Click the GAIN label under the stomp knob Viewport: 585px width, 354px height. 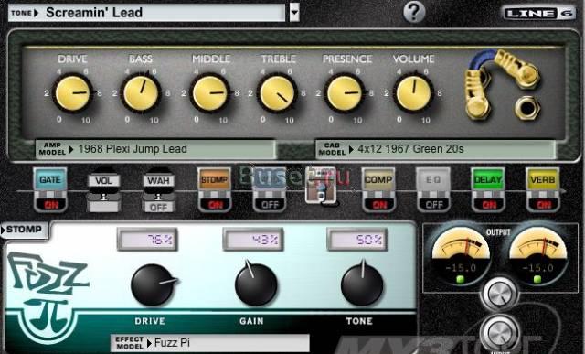click(x=251, y=321)
